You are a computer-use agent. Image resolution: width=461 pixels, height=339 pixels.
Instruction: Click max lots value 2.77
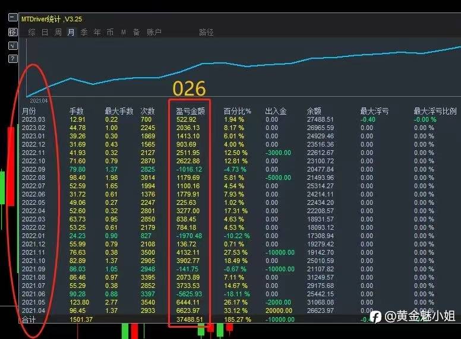112,302
